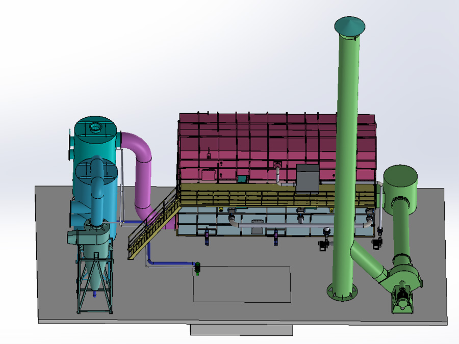This screenshot has height=344, width=459.
Task: Select the blue pipe along the floor
Action: [x=168, y=263]
